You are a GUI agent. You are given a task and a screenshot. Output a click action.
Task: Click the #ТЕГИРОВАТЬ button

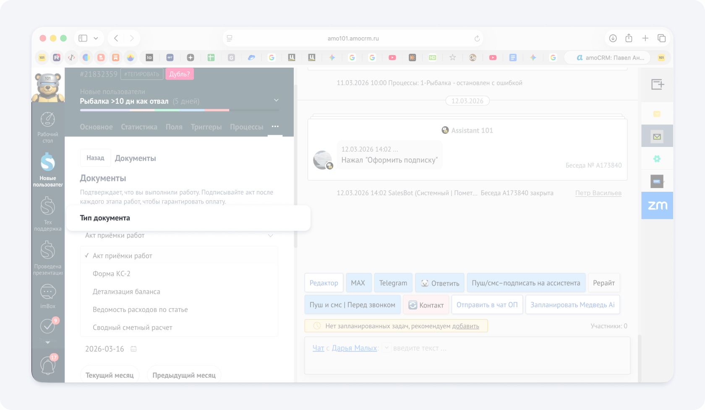(142, 74)
